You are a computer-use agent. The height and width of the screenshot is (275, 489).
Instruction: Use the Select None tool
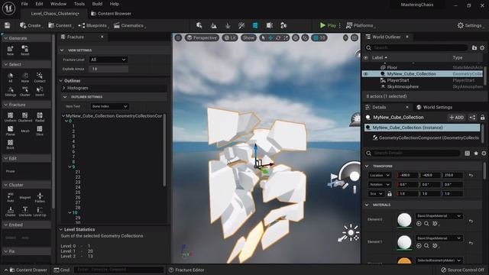tap(25, 77)
